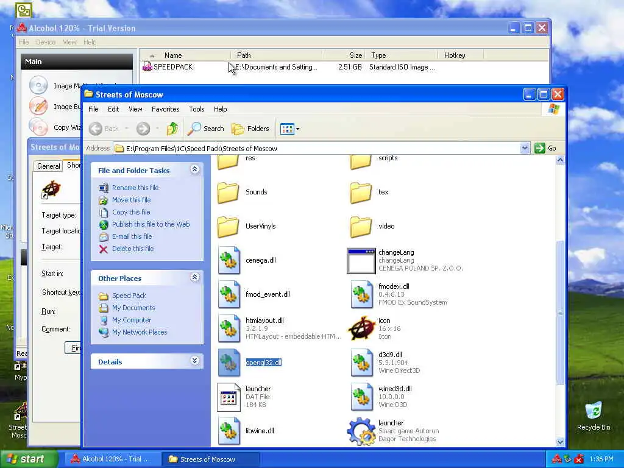The width and height of the screenshot is (624, 468).
Task: Open the Tools menu in Explorer
Action: [197, 109]
